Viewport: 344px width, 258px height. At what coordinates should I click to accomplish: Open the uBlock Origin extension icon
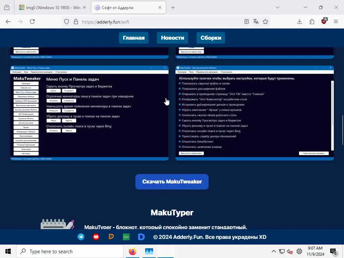point(324,21)
